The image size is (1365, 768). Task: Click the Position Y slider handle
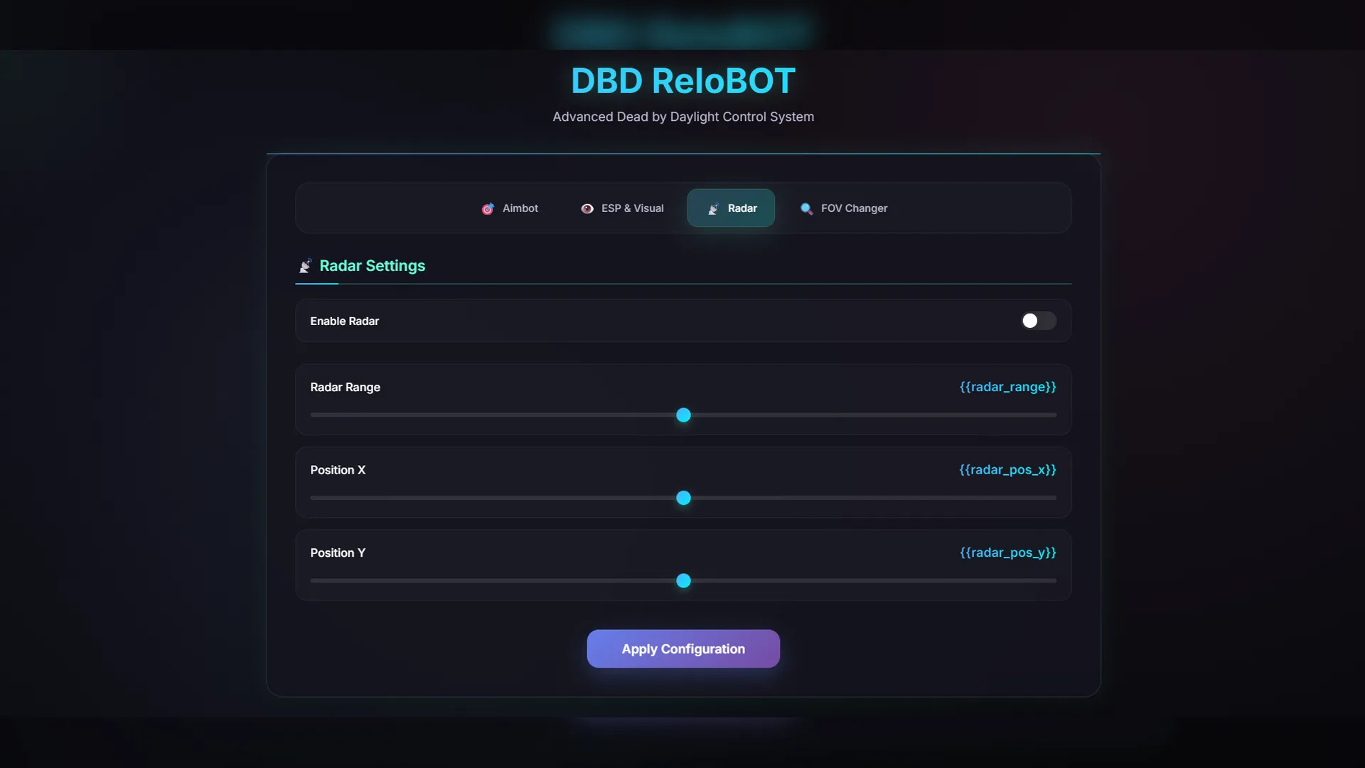683,581
